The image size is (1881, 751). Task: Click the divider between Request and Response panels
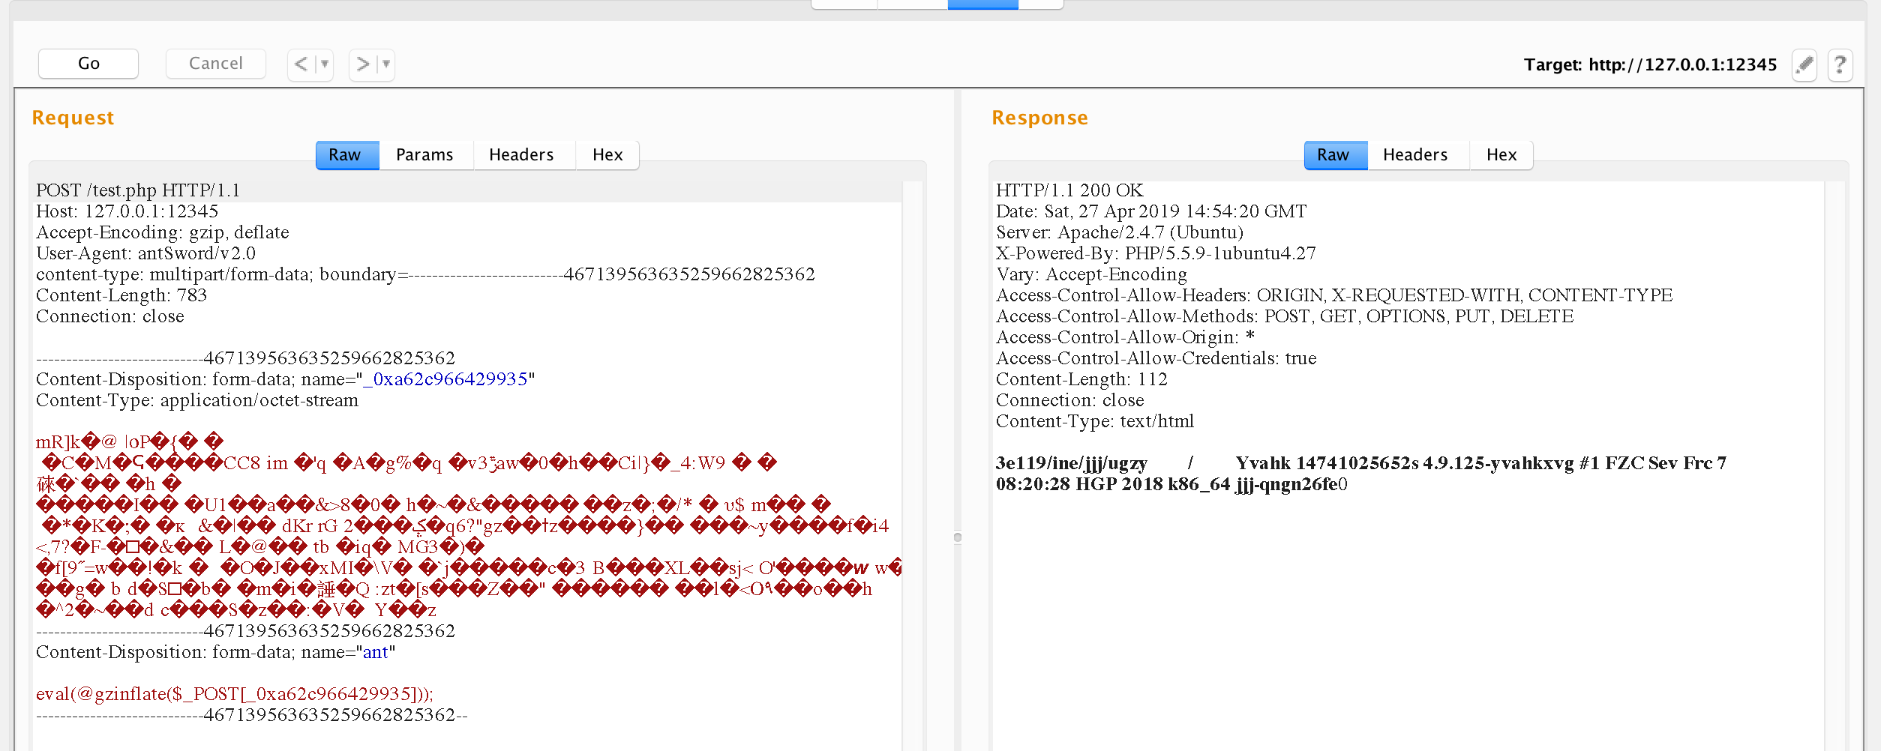coord(957,537)
